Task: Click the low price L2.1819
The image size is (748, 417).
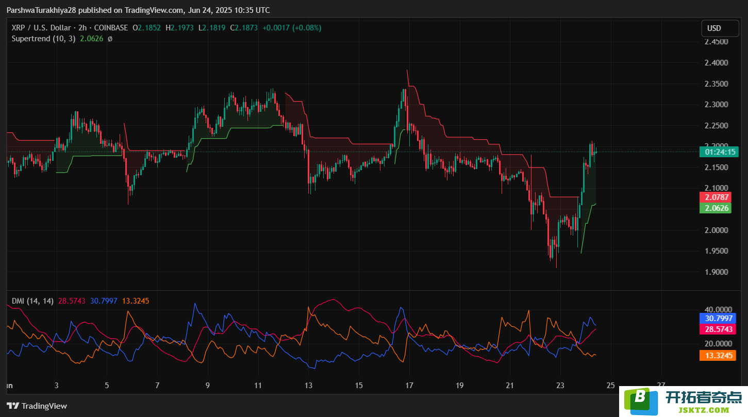Action: 211,28
